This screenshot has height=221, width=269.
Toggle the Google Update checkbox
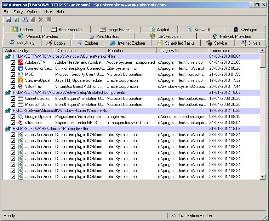13,117
